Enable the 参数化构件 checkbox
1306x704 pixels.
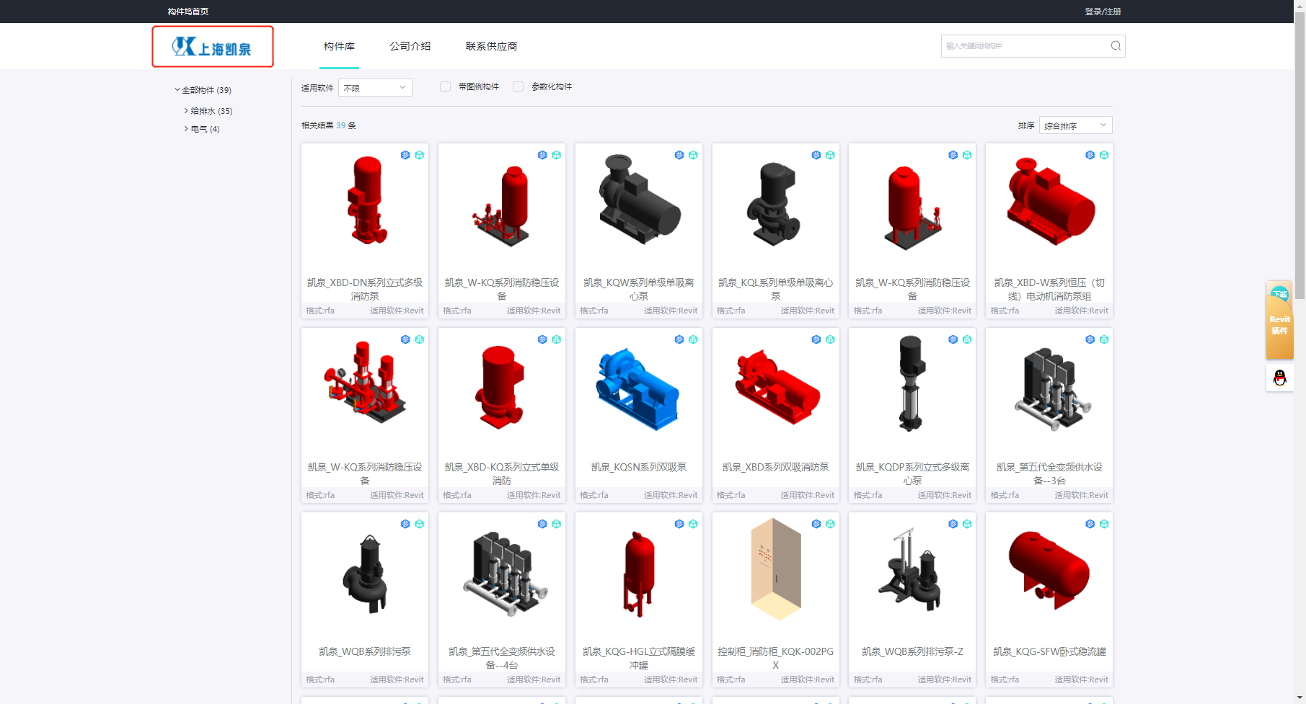coord(518,86)
